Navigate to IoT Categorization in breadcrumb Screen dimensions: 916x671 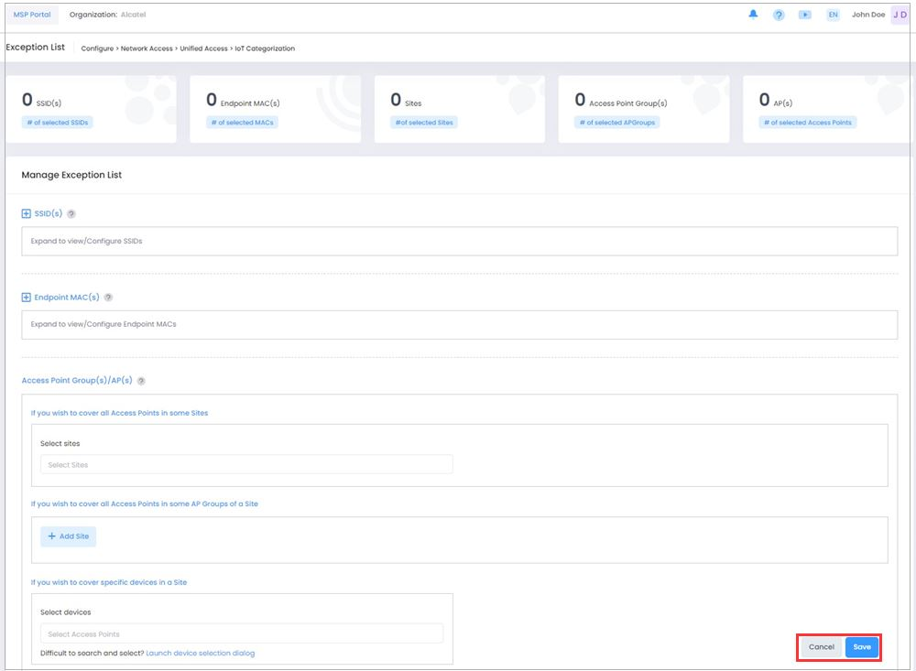(265, 49)
